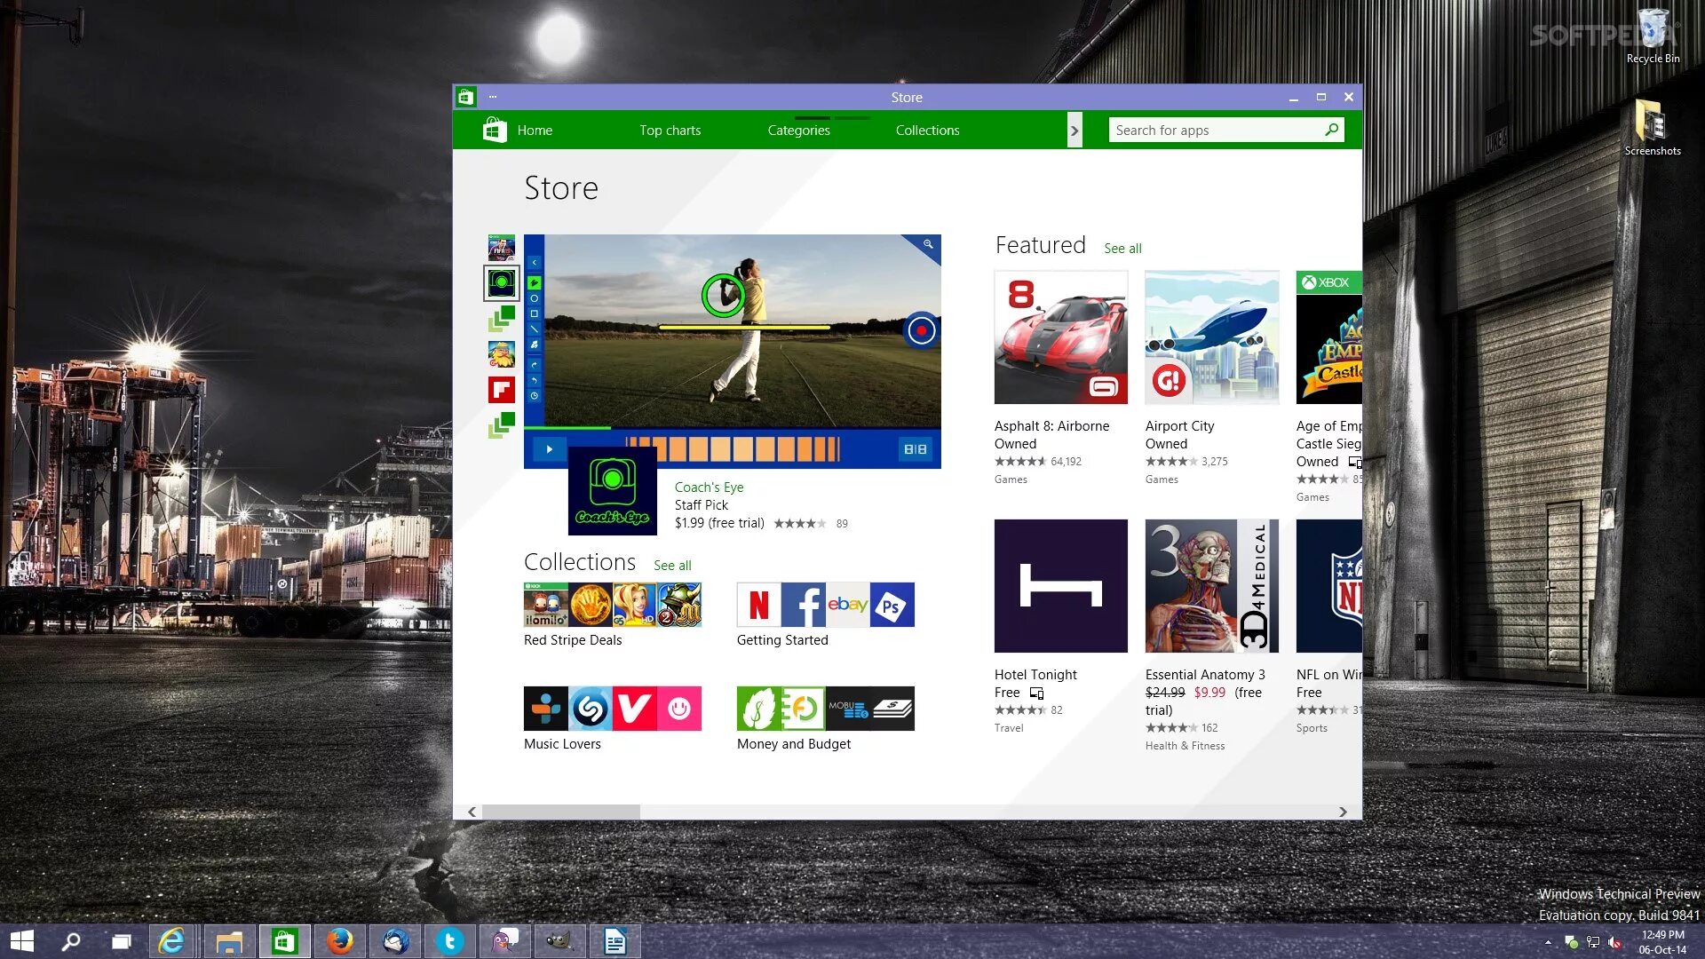
Task: Click the search magnifier icon
Action: point(1331,130)
